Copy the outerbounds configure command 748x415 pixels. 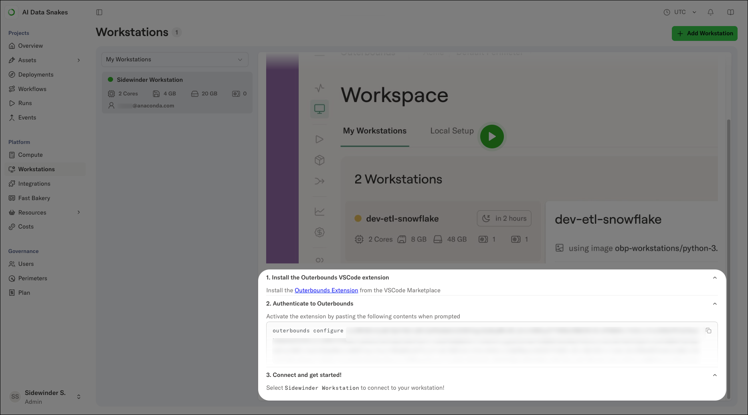point(709,331)
